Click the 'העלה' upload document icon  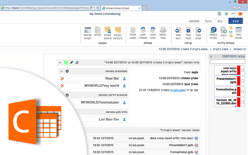[x=224, y=30]
